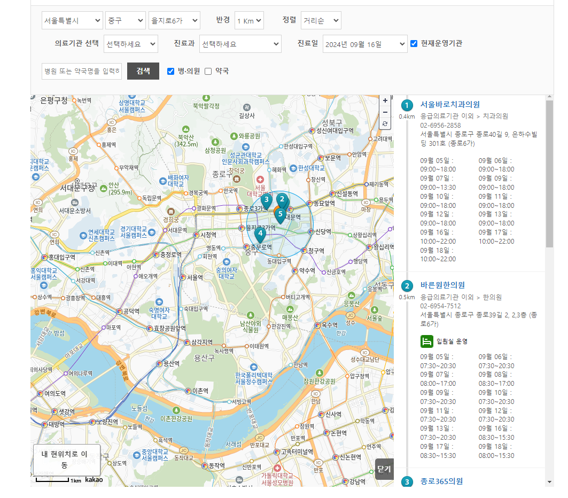Screen dimensions: 568x498
Task: Click the 0.4km distance label
Action: 407,116
